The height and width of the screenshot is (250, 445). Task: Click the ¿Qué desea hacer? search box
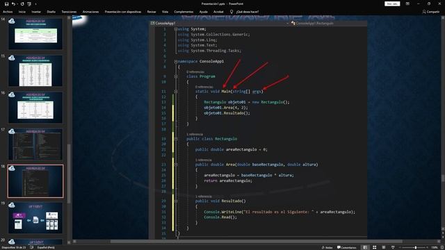(x=248, y=12)
